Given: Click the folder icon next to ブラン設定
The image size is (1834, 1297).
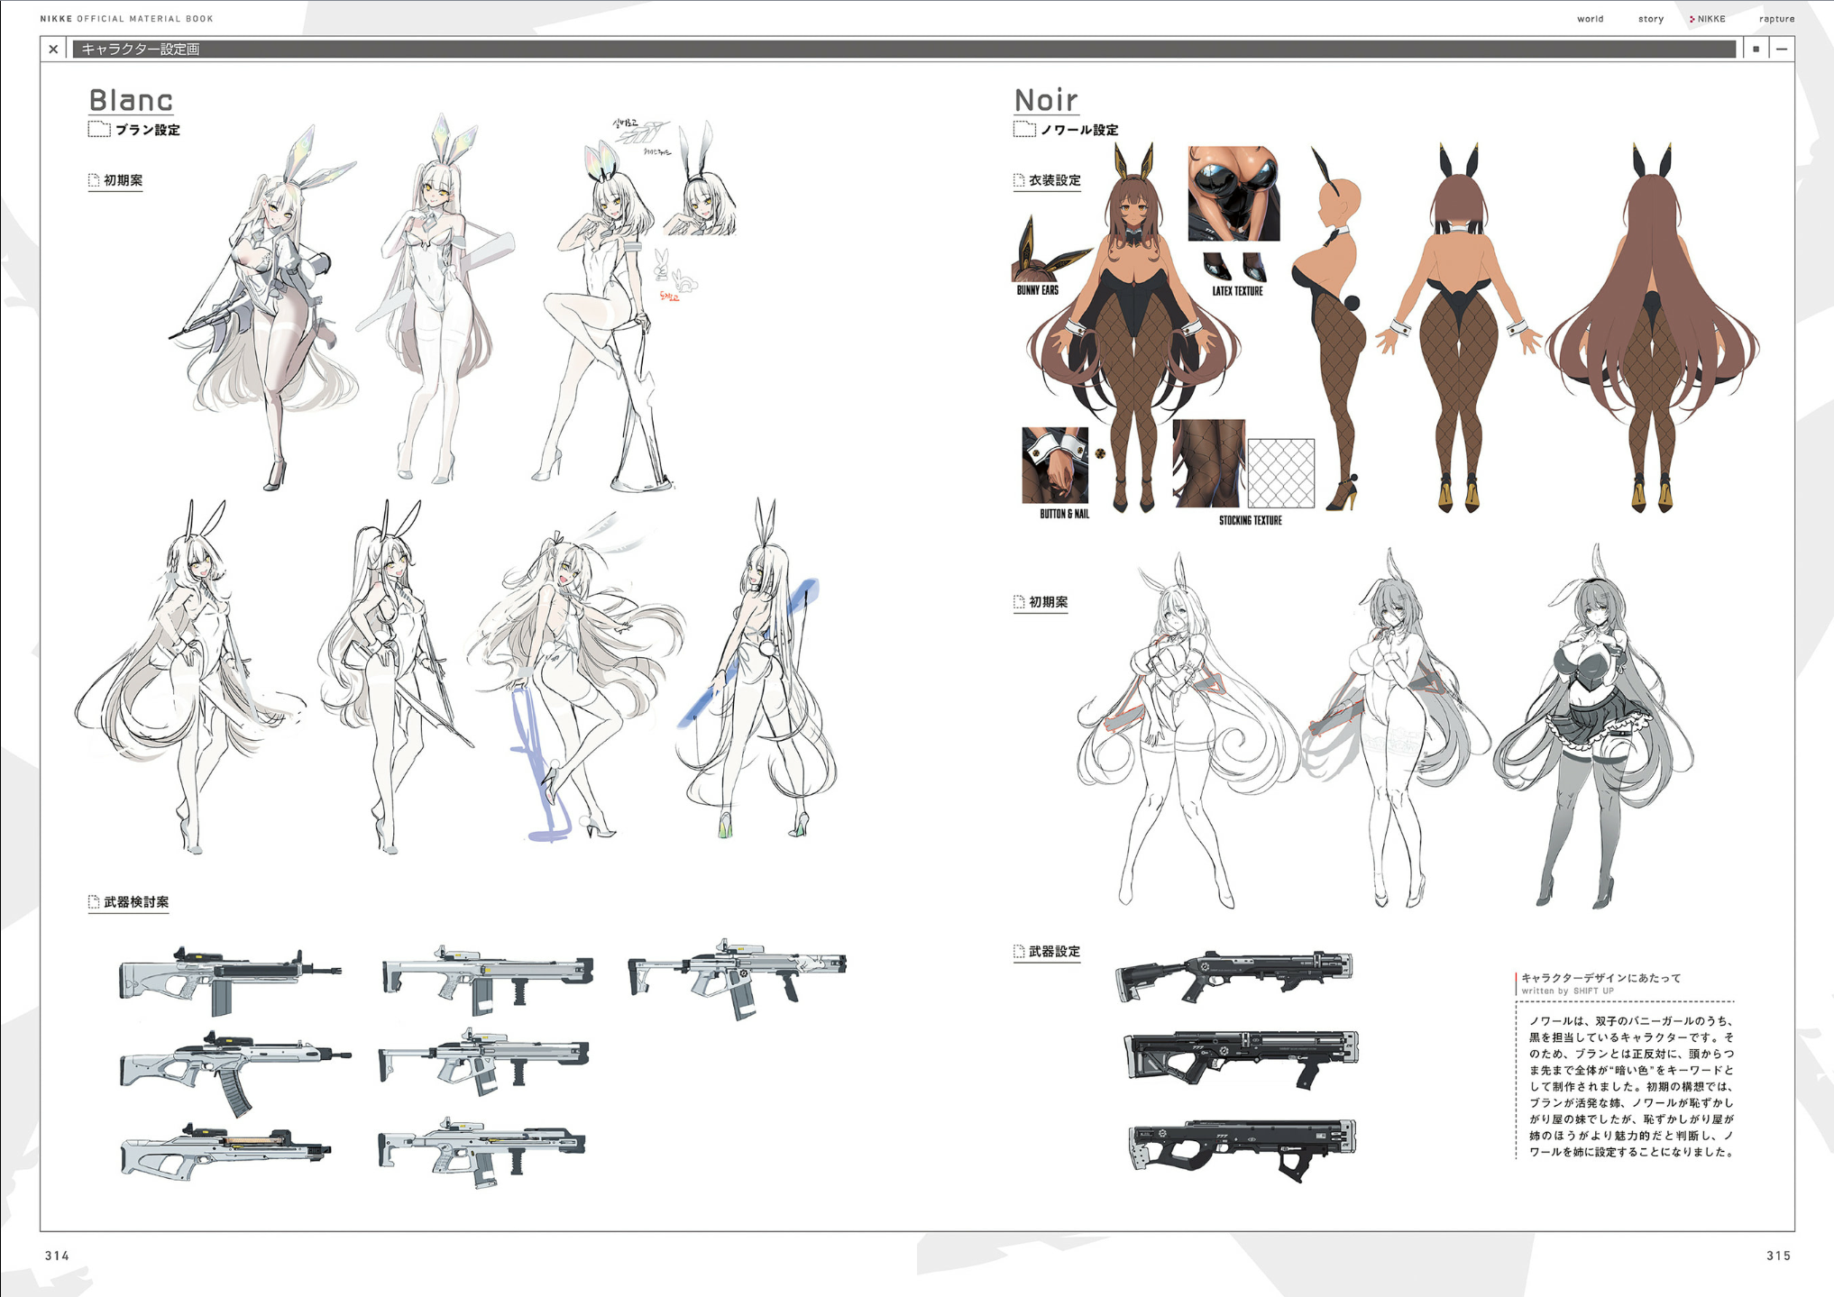Looking at the screenshot, I should pyautogui.click(x=99, y=129).
